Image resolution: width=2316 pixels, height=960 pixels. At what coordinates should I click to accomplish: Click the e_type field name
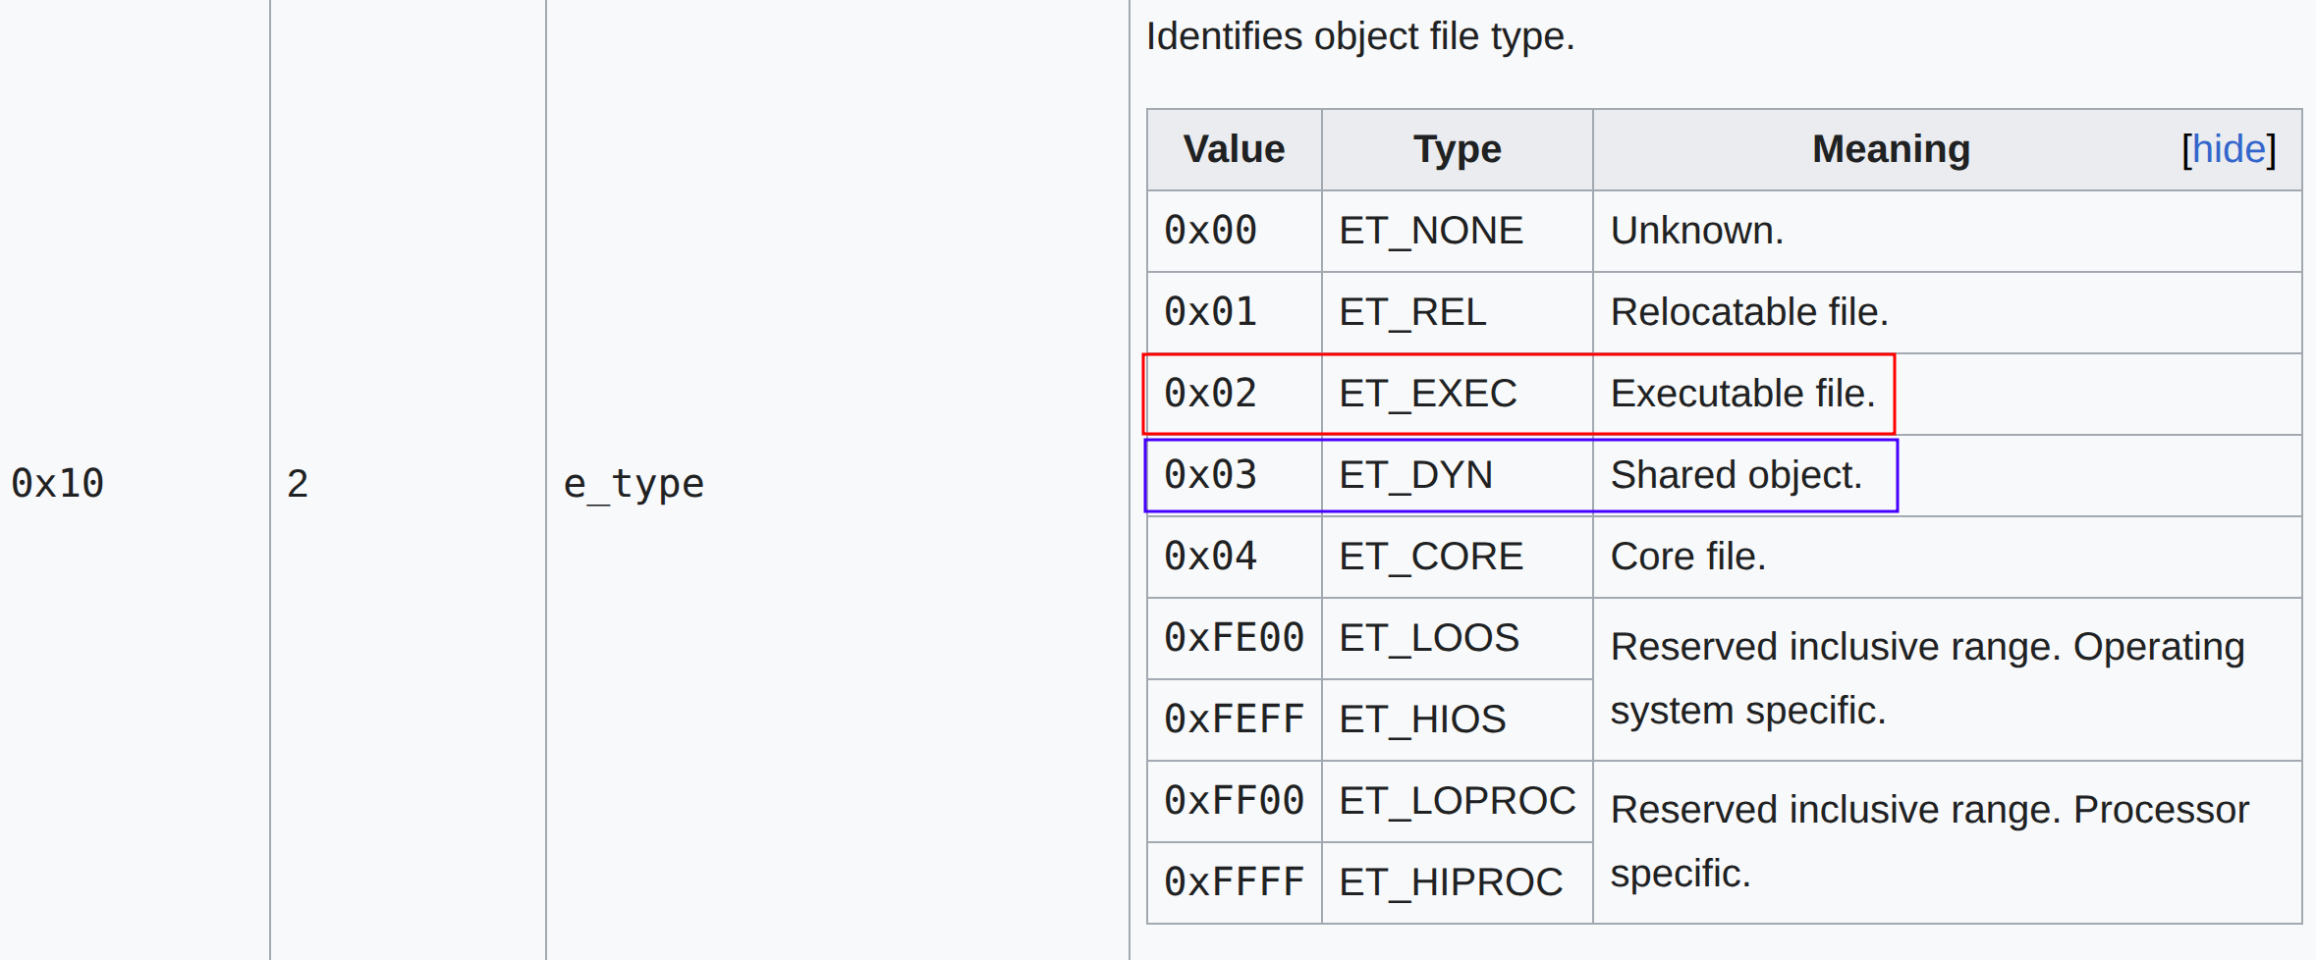pyautogui.click(x=634, y=484)
